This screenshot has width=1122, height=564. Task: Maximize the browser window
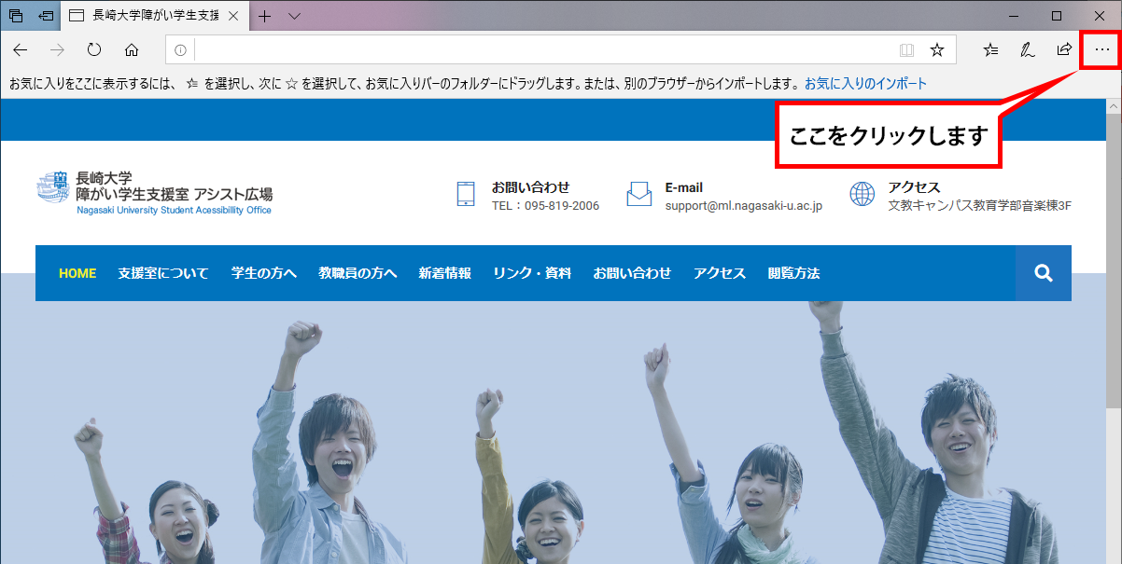1057,16
